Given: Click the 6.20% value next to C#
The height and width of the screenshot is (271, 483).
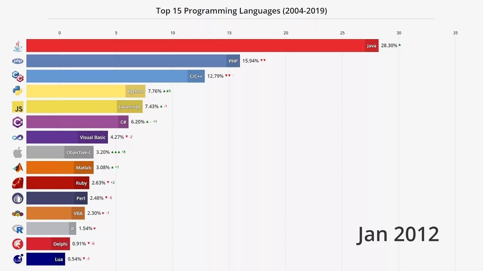Looking at the screenshot, I should click(x=138, y=122).
